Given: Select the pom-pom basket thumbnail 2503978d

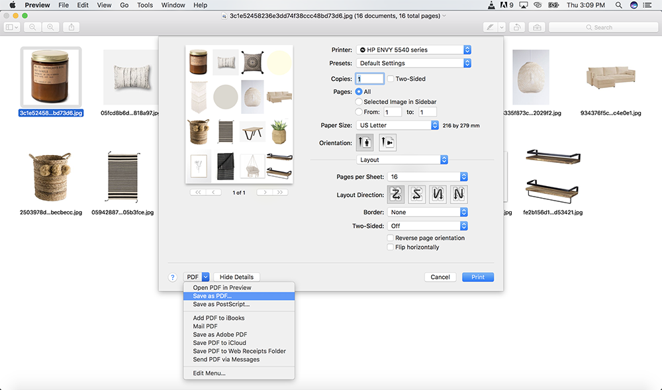Looking at the screenshot, I should [x=51, y=177].
